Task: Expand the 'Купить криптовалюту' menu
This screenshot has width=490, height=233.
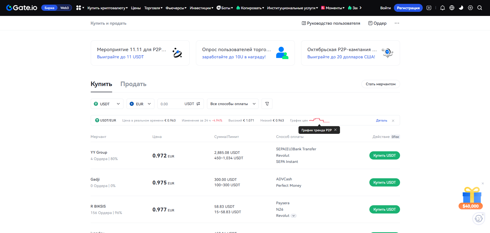Action: click(x=108, y=8)
